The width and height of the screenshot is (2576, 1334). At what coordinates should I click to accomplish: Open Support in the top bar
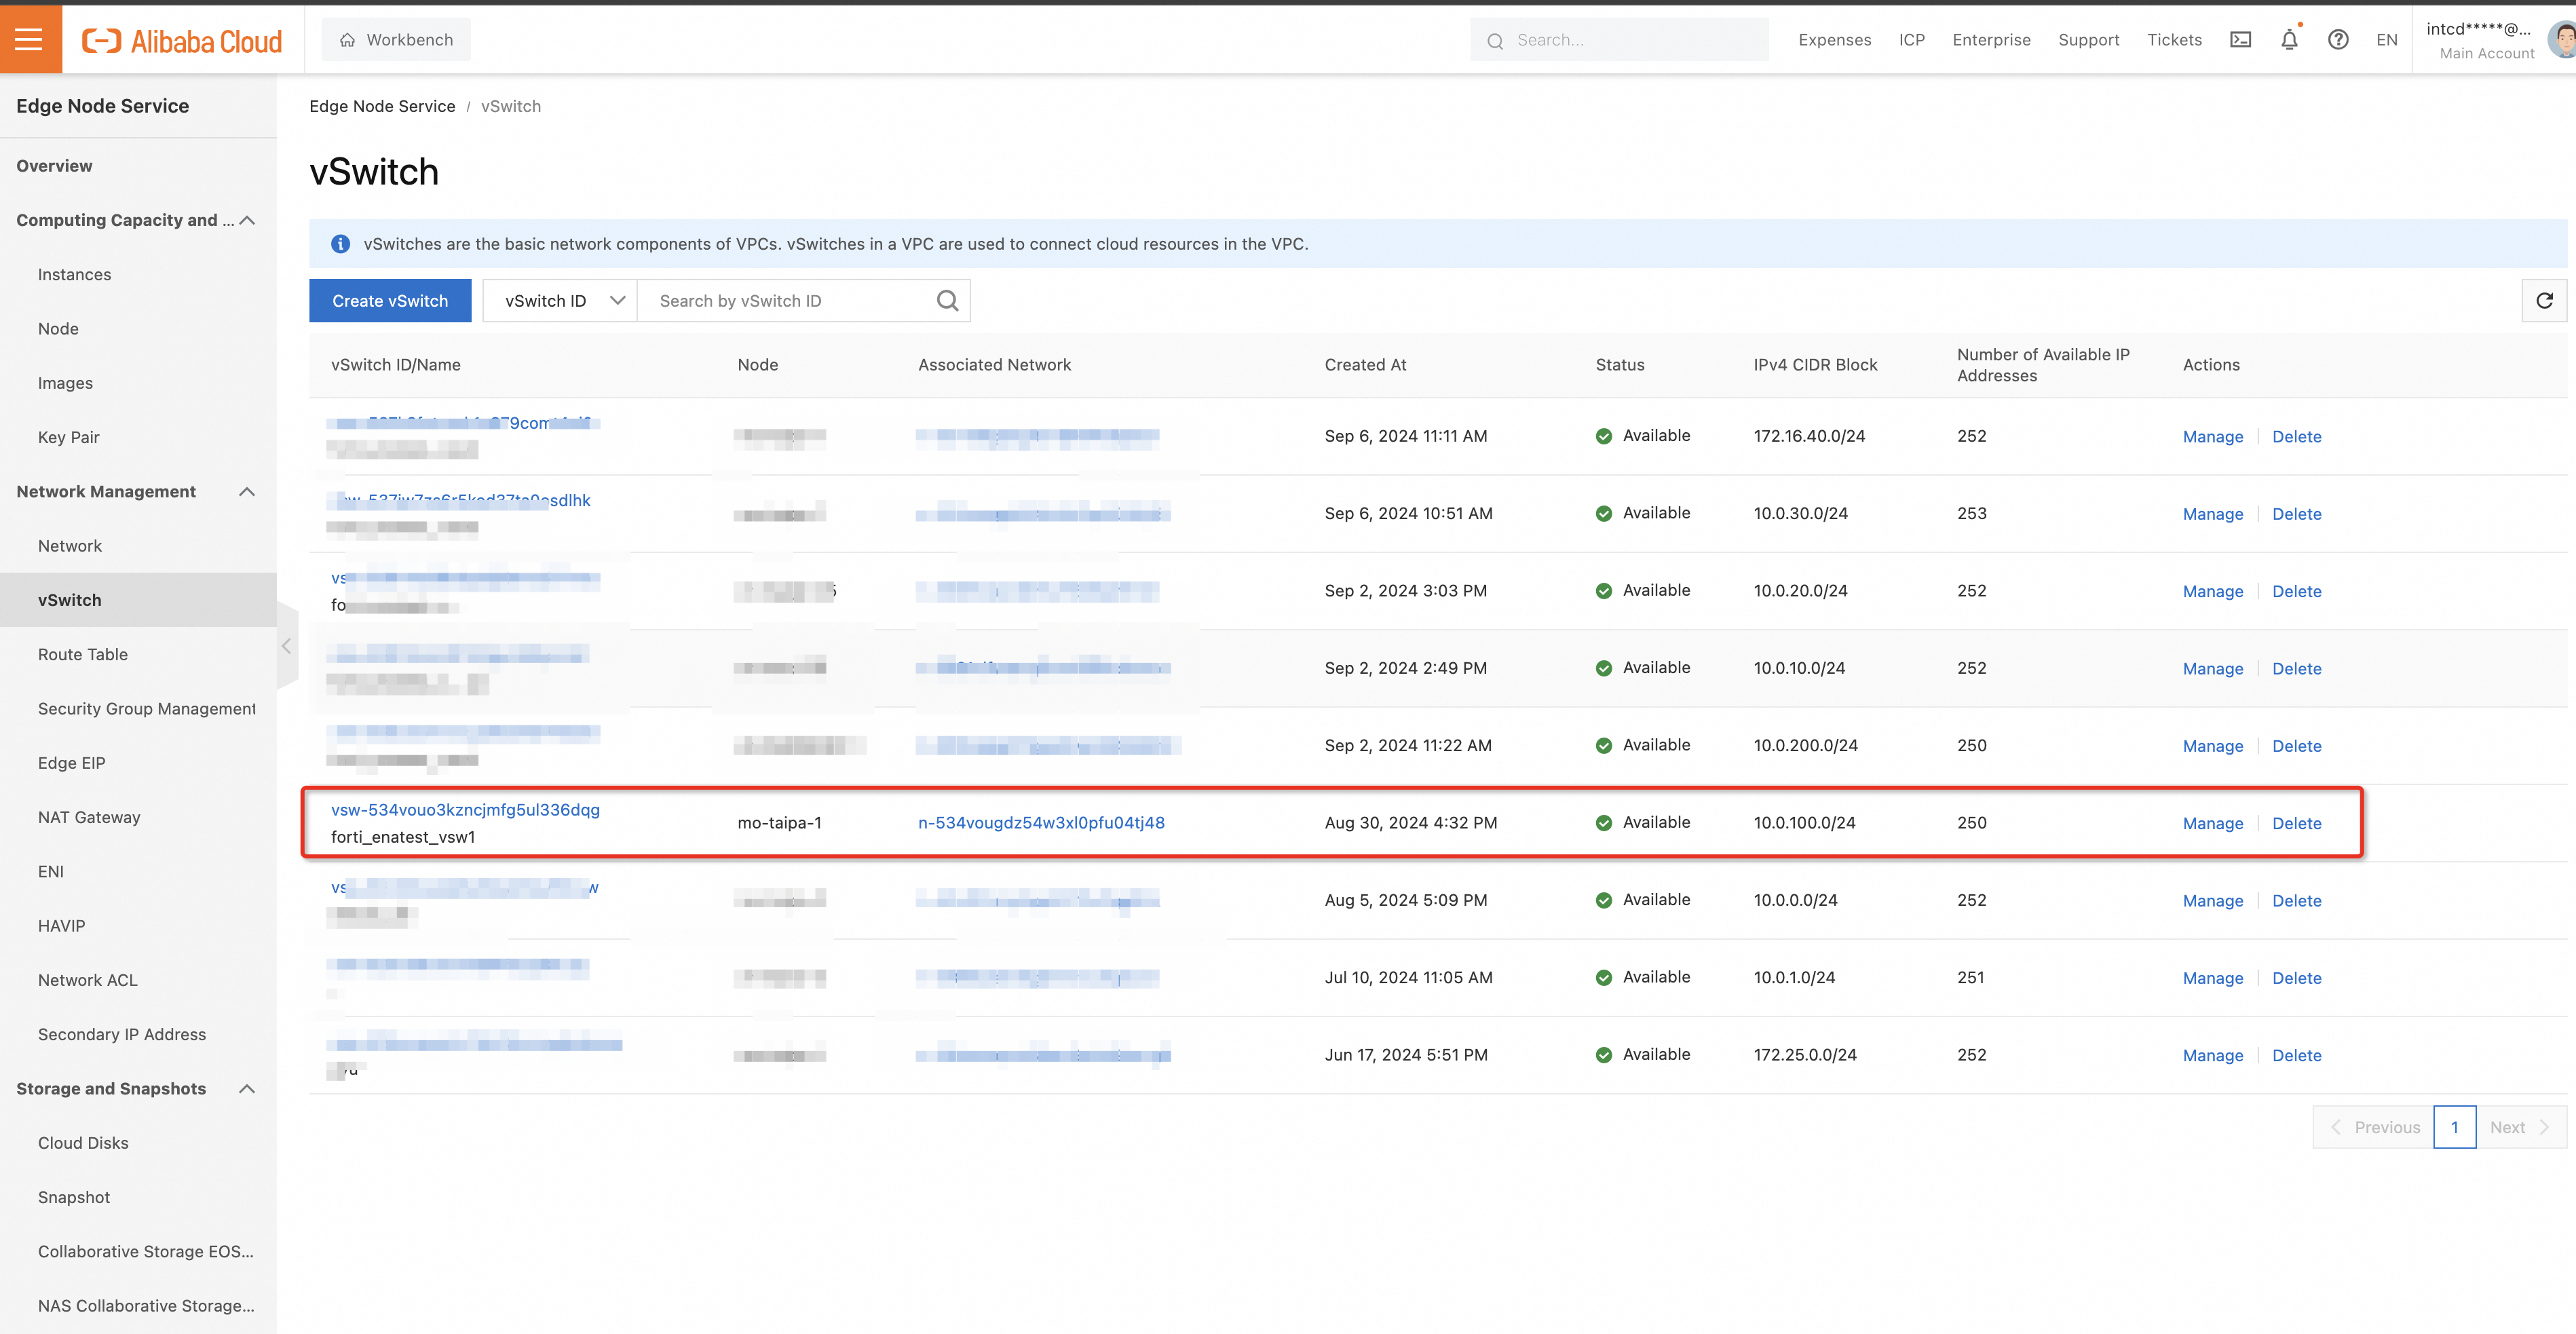(2088, 40)
